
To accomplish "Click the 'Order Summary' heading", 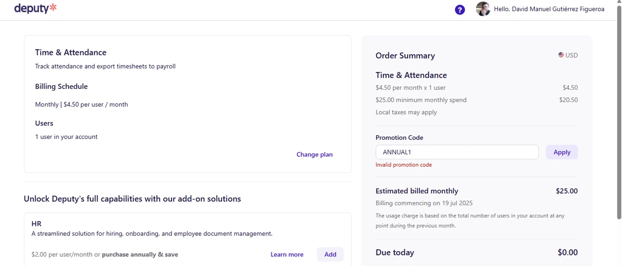I will pos(405,56).
